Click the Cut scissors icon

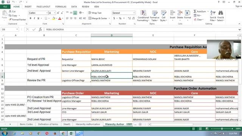click(10, 11)
